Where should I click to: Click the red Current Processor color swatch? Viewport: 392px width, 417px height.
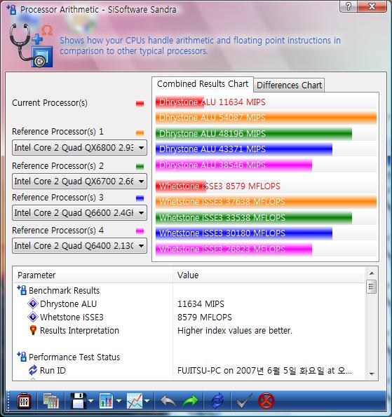(x=140, y=103)
